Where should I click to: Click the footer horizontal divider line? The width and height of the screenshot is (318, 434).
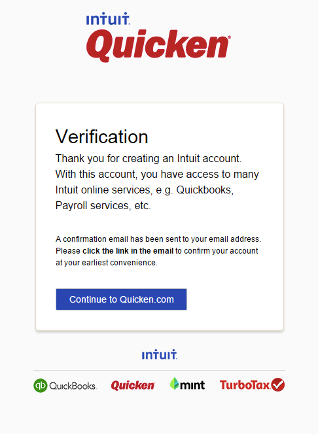pyautogui.click(x=159, y=370)
